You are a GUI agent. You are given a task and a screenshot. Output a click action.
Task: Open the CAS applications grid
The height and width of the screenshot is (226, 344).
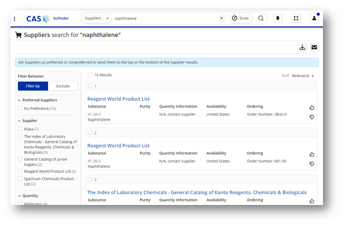coord(296,18)
